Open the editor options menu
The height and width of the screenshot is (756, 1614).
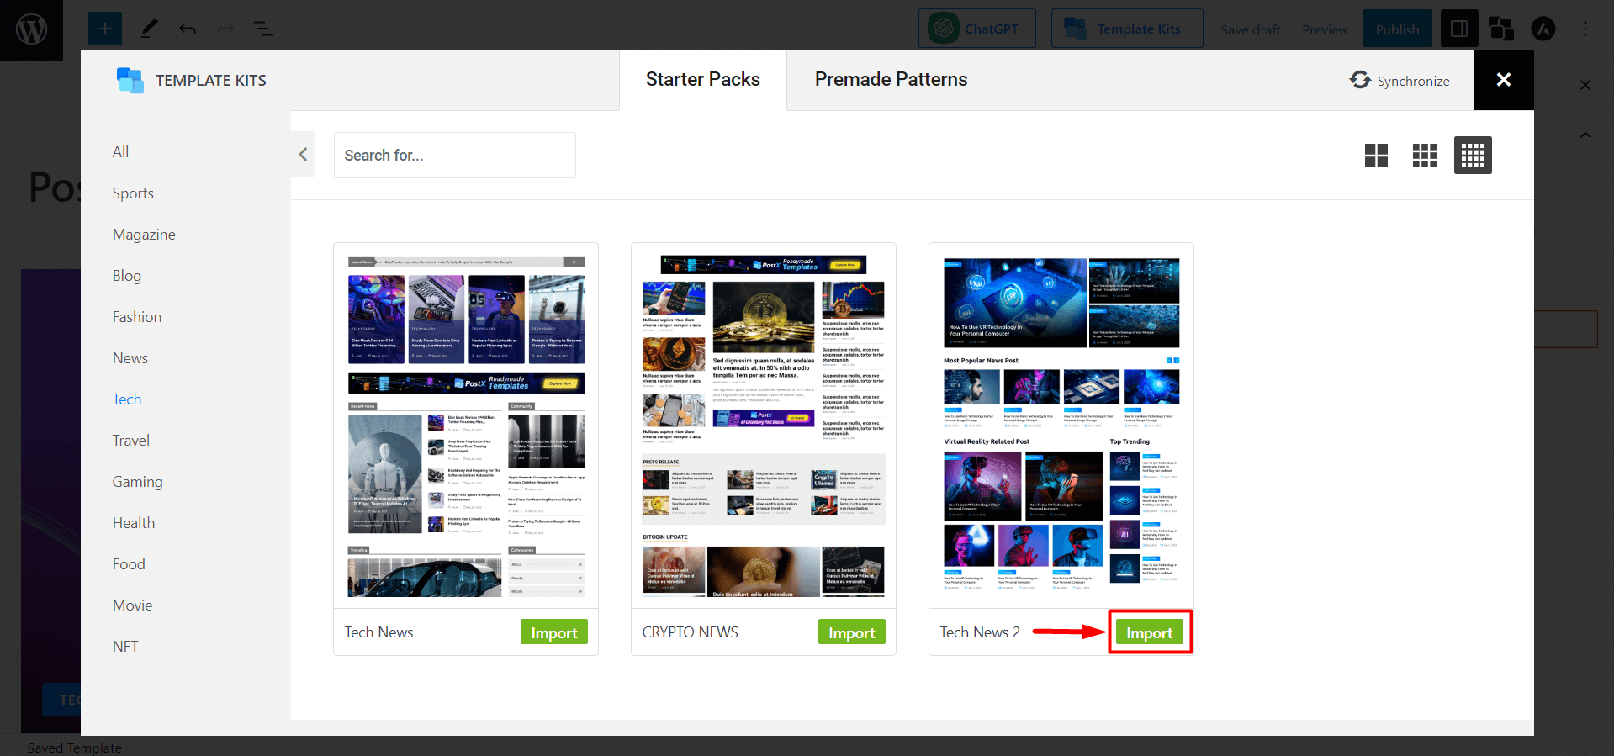point(1585,29)
